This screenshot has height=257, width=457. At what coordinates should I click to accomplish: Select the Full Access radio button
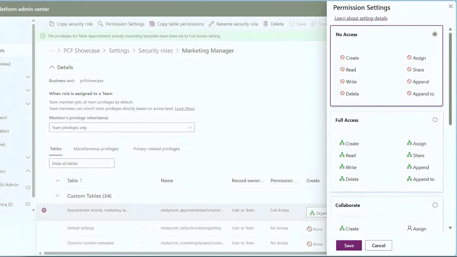[x=435, y=120]
